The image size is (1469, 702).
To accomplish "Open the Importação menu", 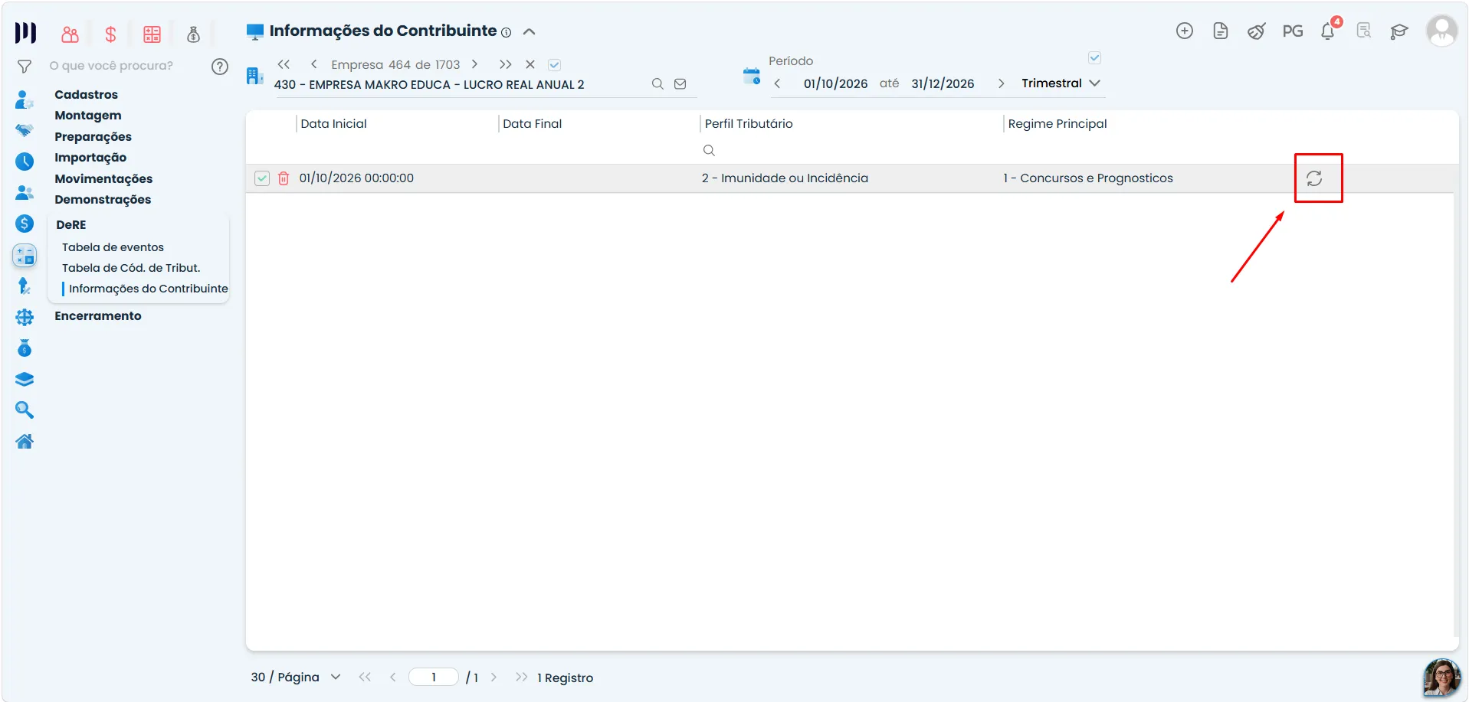I will (90, 158).
